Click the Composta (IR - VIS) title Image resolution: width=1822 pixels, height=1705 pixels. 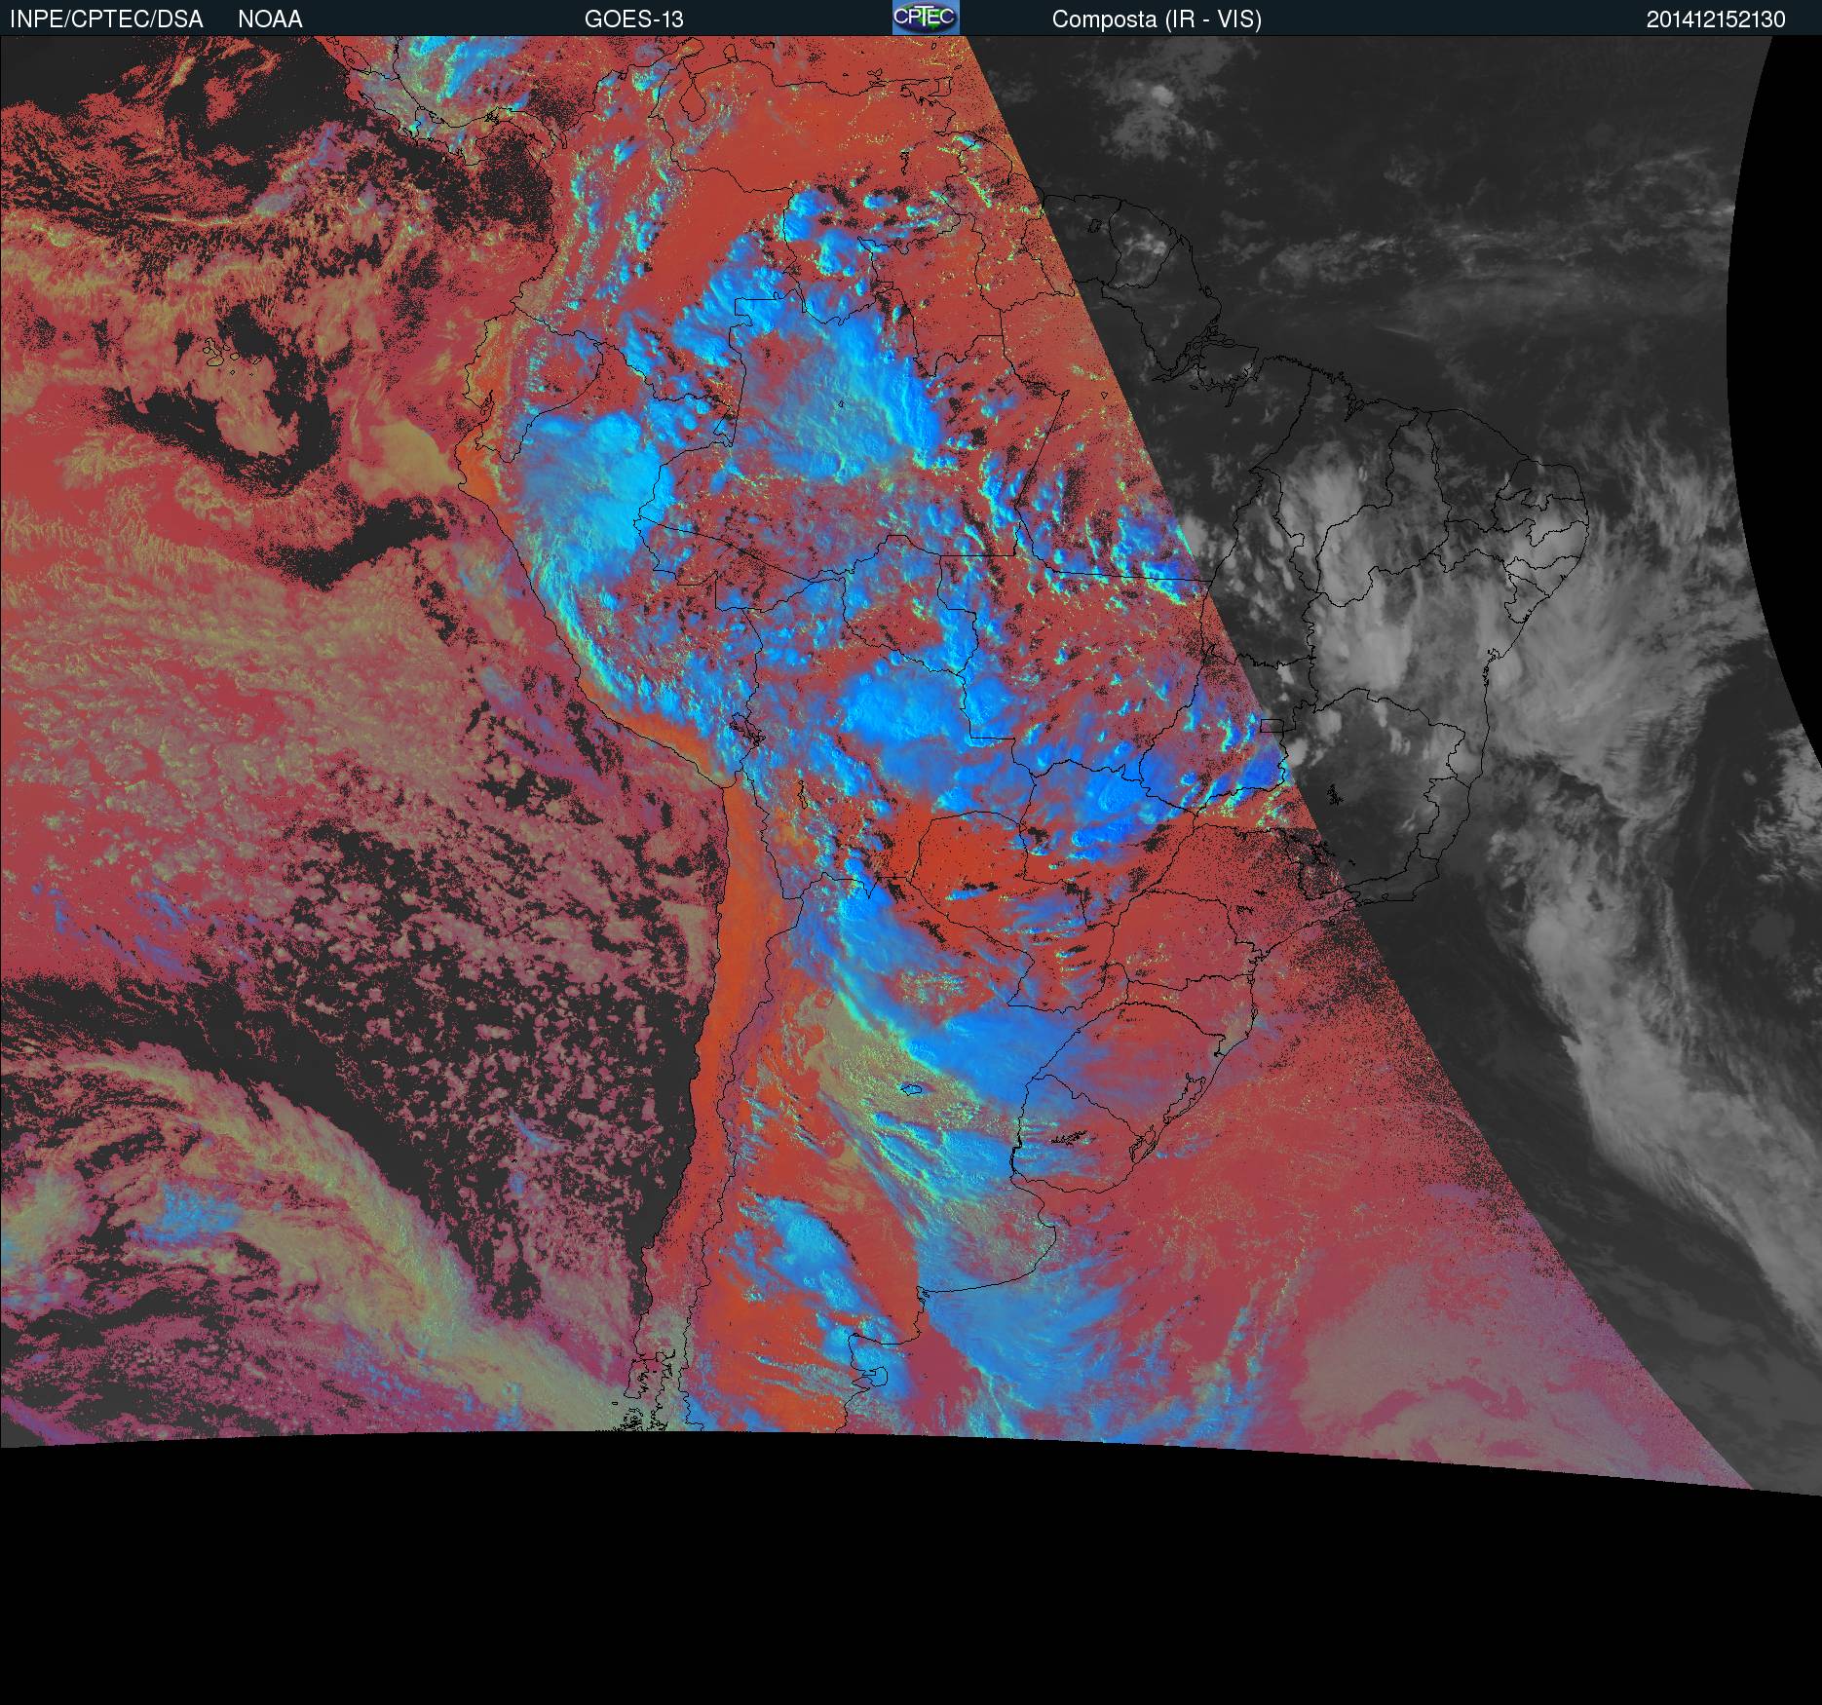1157,19
